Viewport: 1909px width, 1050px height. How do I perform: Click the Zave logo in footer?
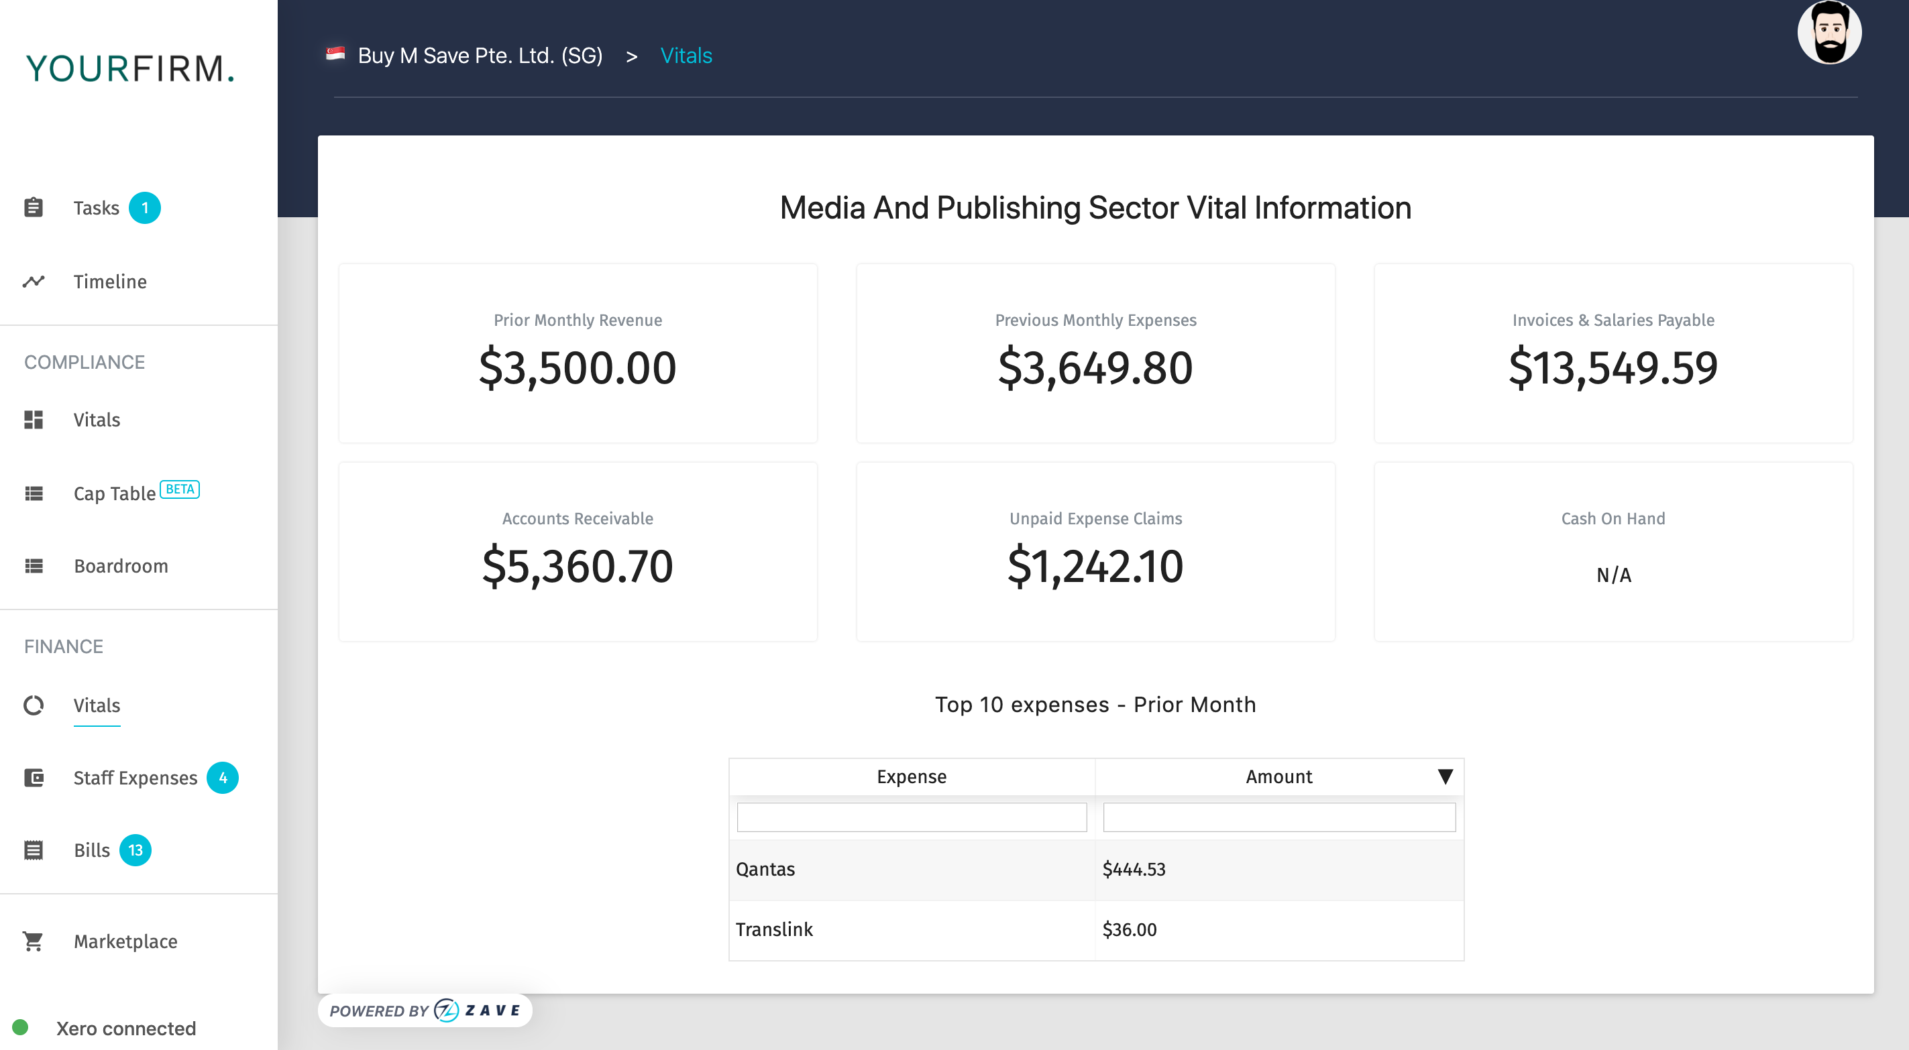coord(478,1010)
